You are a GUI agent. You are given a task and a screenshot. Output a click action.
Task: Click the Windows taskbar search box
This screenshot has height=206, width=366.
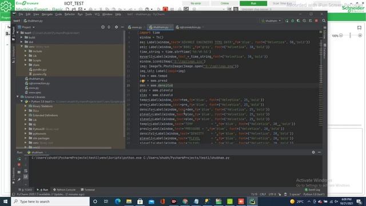pos(50,201)
